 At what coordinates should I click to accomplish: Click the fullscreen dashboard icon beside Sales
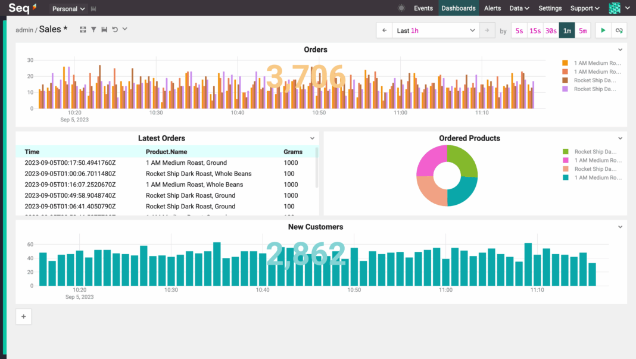(83, 29)
